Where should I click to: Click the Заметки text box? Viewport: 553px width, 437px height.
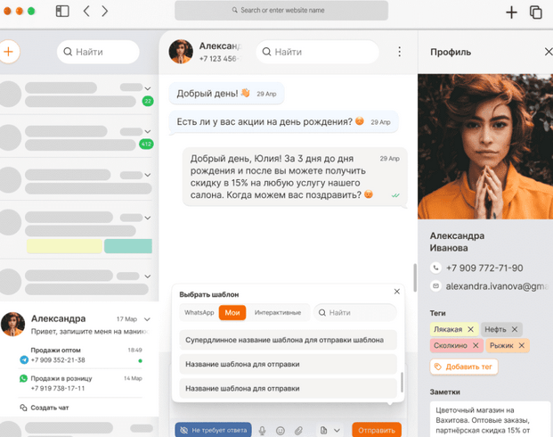tap(491, 419)
